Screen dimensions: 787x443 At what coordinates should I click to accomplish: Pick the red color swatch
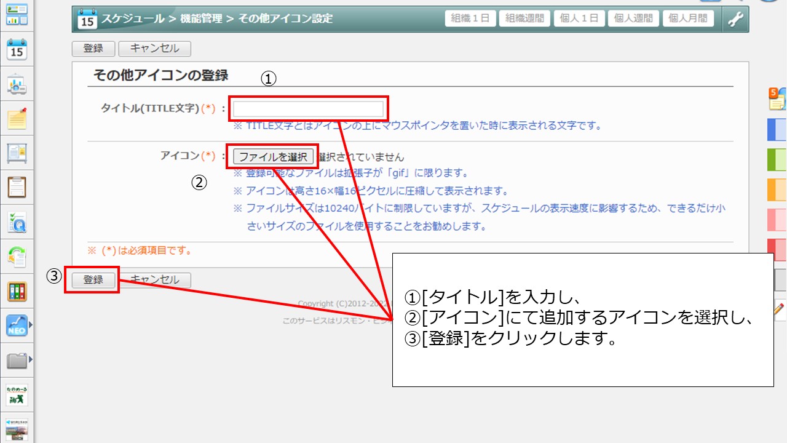pyautogui.click(x=778, y=249)
